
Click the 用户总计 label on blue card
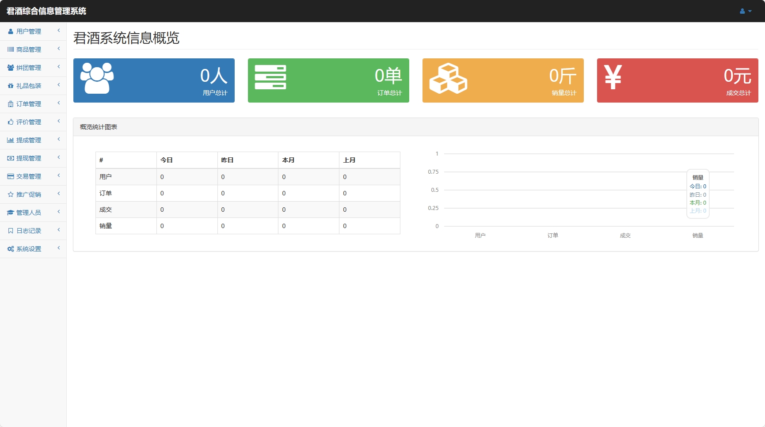point(215,93)
